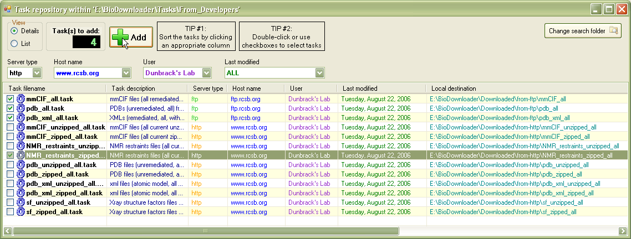Sort by Last modified column header
The width and height of the screenshot is (631, 239).
pos(381,89)
